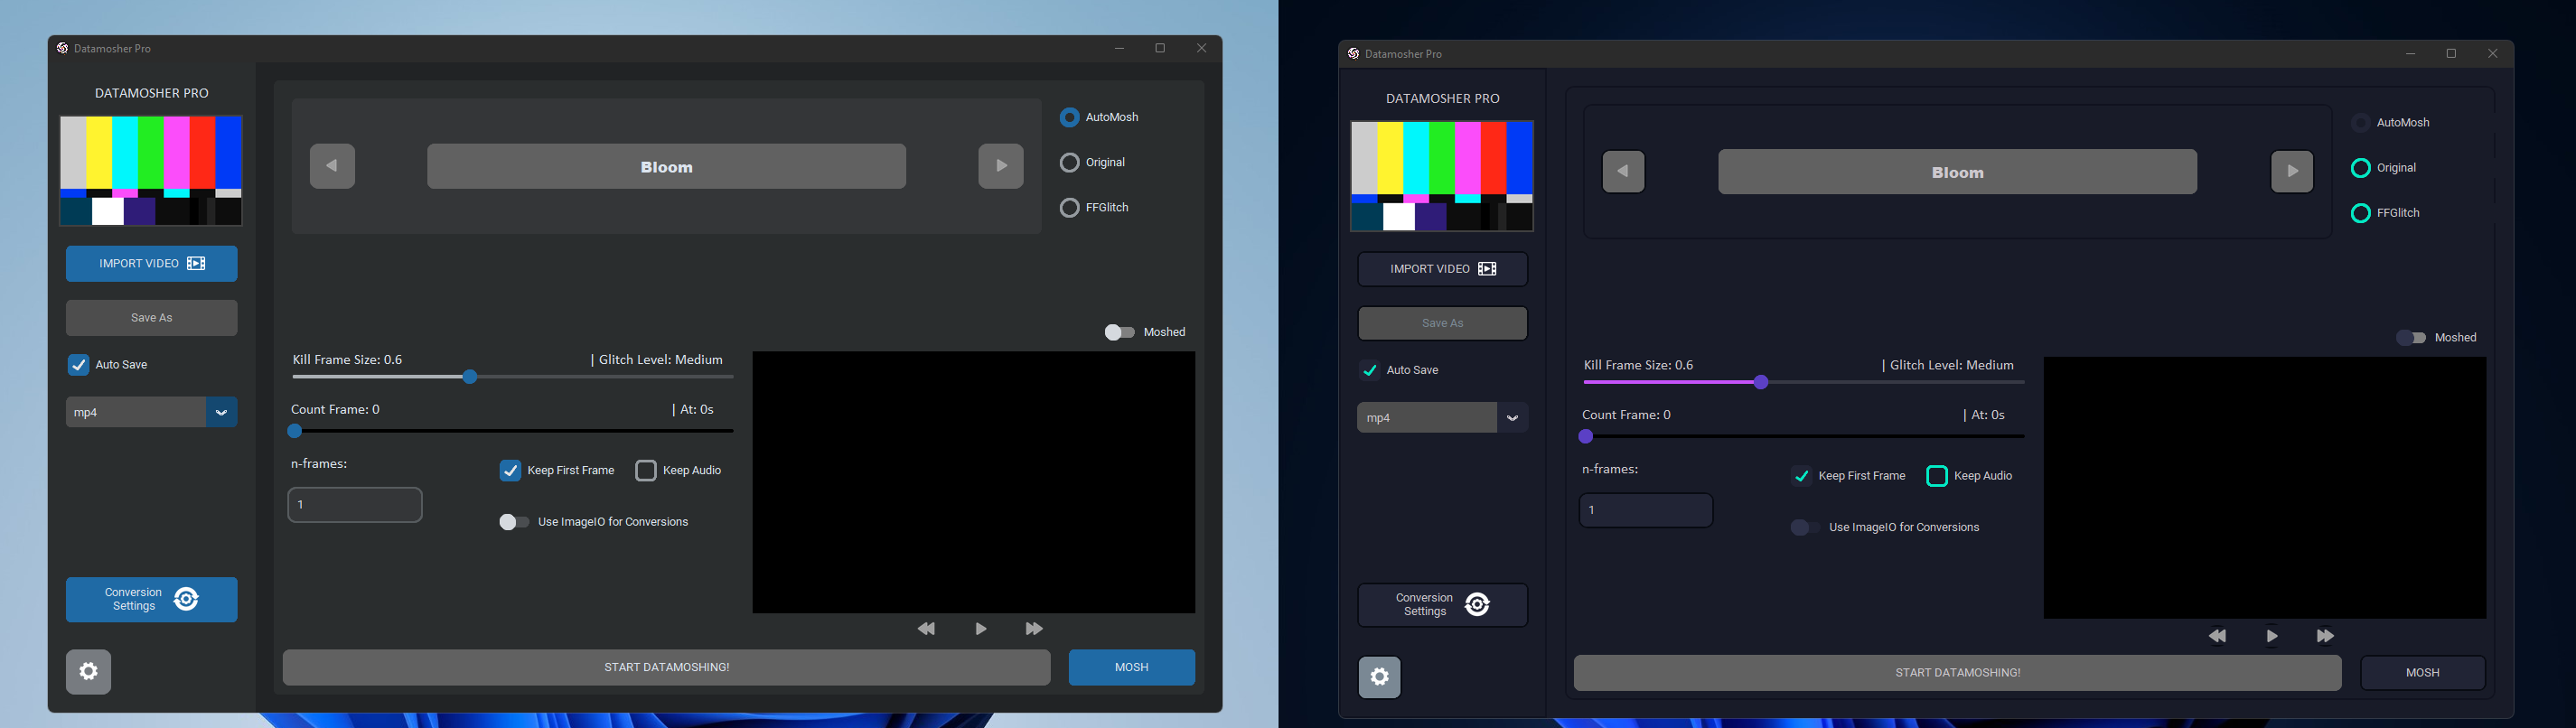Click Import Video in the left window
Image resolution: width=2576 pixels, height=728 pixels.
pyautogui.click(x=152, y=264)
